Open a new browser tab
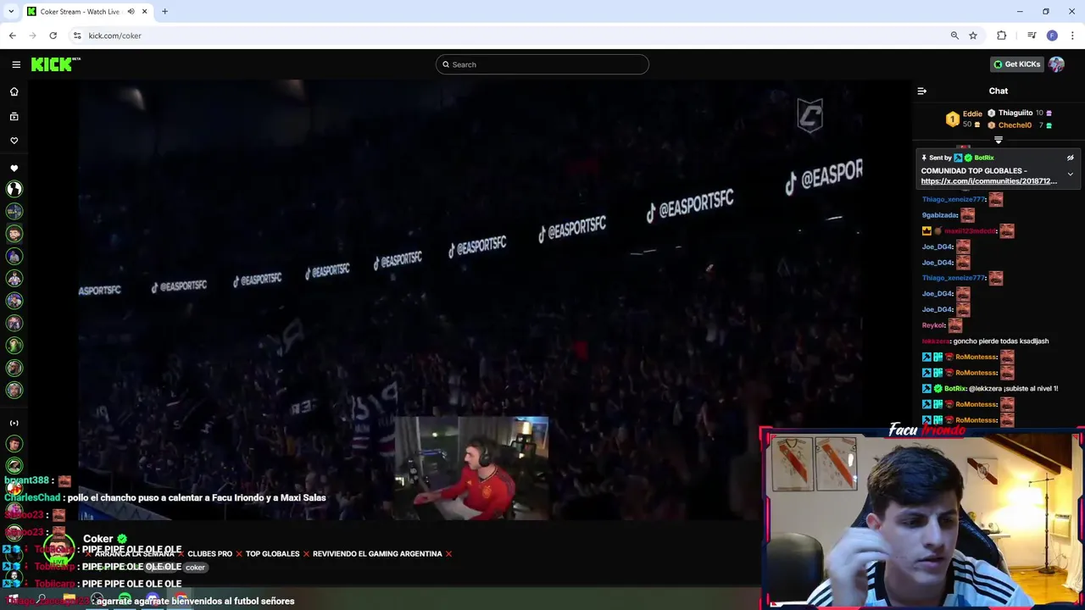This screenshot has height=610, width=1085. click(x=164, y=12)
